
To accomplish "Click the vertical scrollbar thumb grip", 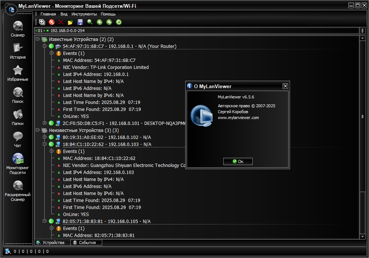I will click(x=362, y=116).
